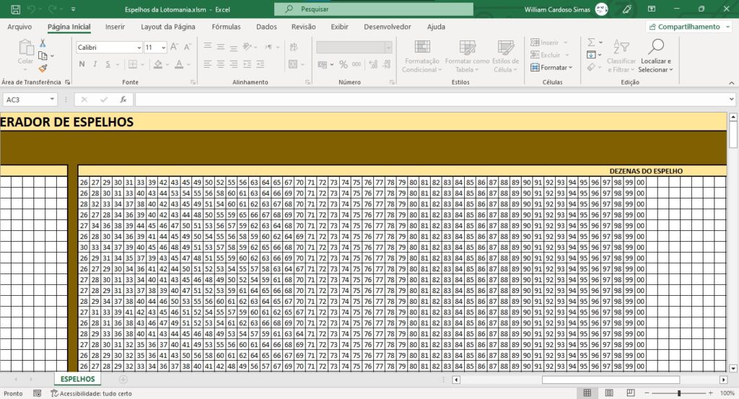Image resolution: width=739 pixels, height=399 pixels.
Task: Switch to the Fórmulas tab
Action: tap(226, 27)
